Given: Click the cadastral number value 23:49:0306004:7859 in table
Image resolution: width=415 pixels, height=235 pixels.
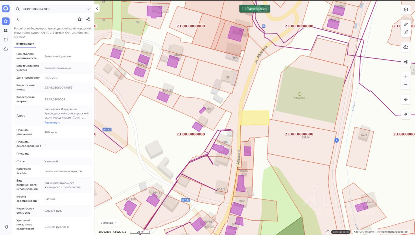Looking at the screenshot, I should 58,87.
